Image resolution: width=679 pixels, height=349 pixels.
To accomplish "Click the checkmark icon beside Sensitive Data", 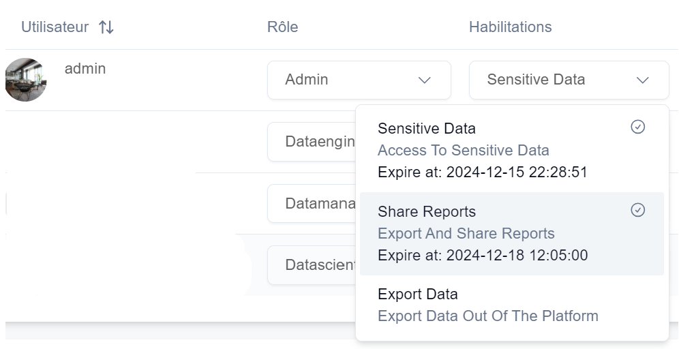I will [x=637, y=127].
